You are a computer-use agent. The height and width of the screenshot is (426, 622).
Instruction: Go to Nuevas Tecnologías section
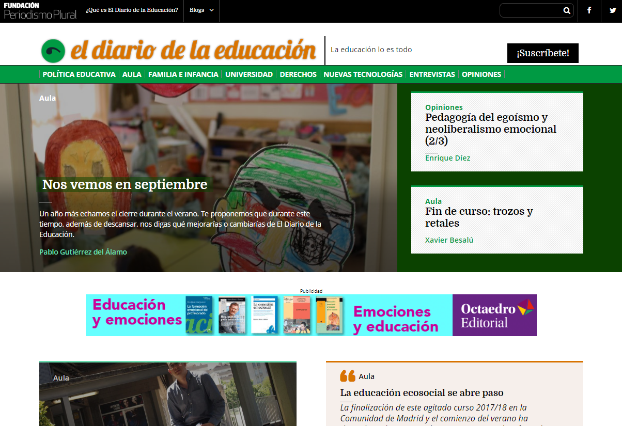click(363, 74)
